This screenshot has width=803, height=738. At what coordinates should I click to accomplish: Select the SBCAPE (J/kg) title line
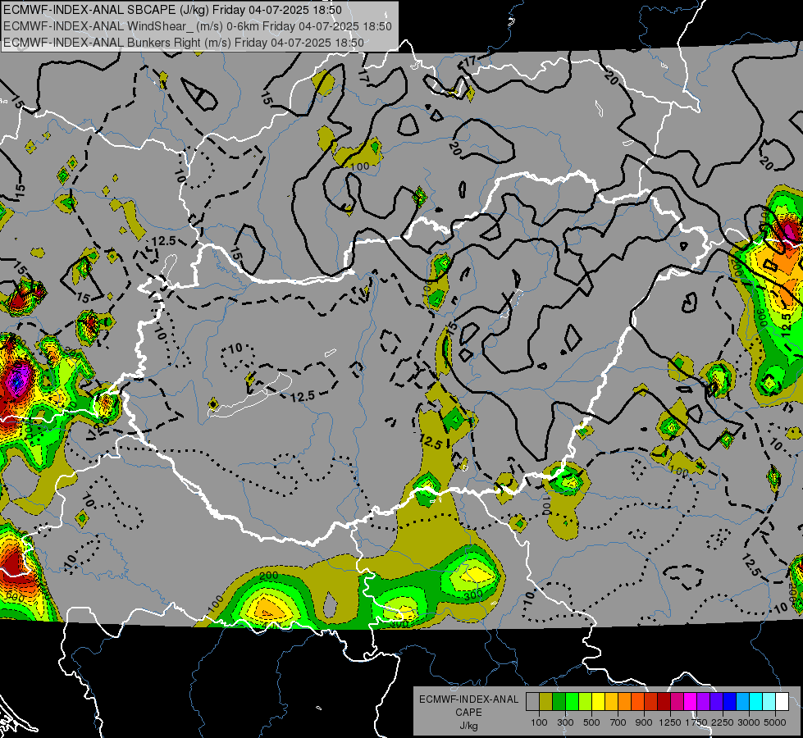[x=173, y=10]
